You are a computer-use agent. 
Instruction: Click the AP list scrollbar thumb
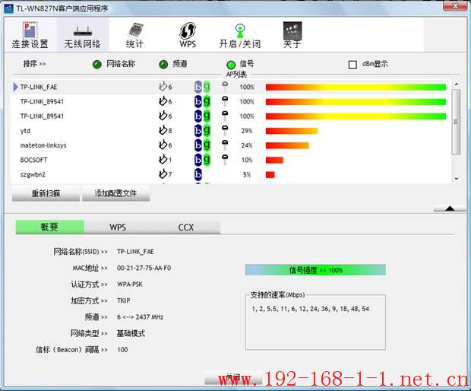(x=457, y=122)
